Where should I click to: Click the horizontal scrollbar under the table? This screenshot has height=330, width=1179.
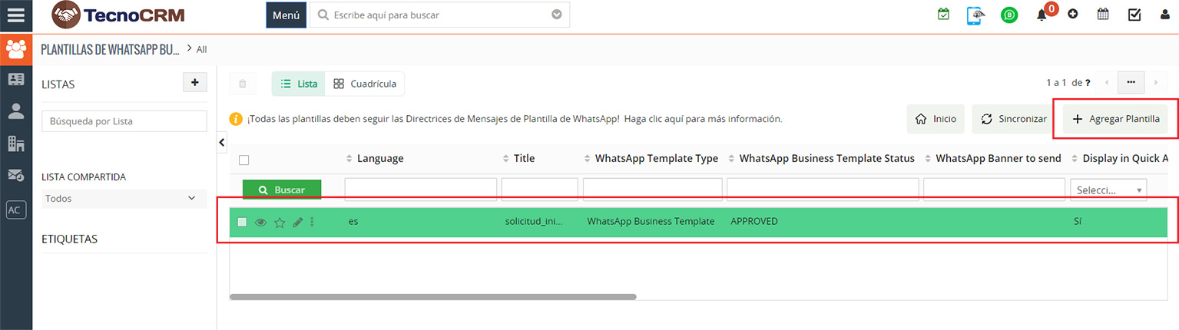(432, 296)
